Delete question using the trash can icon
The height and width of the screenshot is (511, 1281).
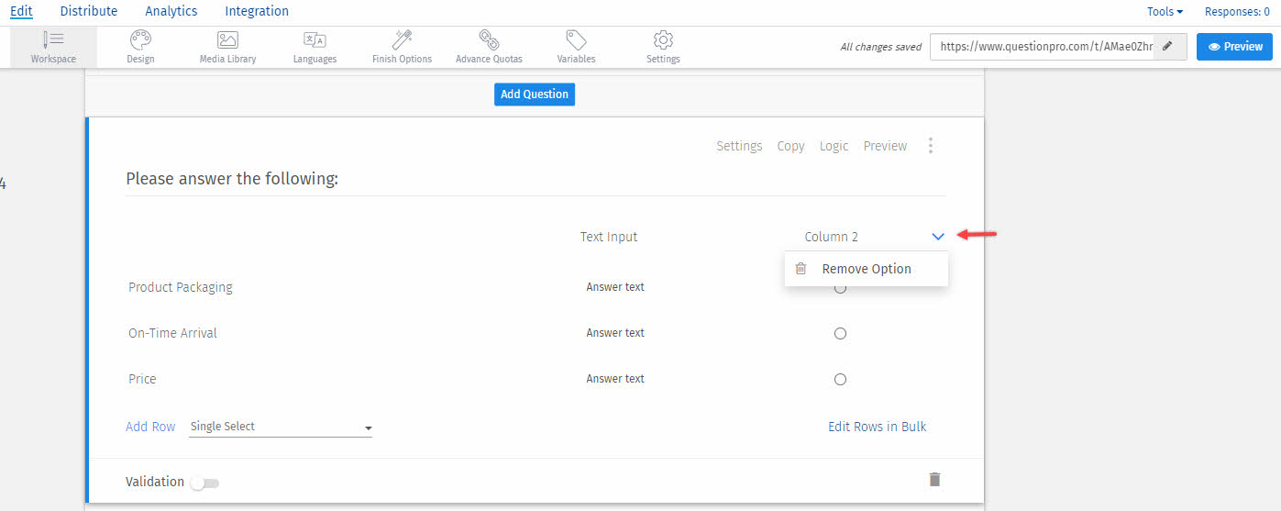tap(934, 480)
